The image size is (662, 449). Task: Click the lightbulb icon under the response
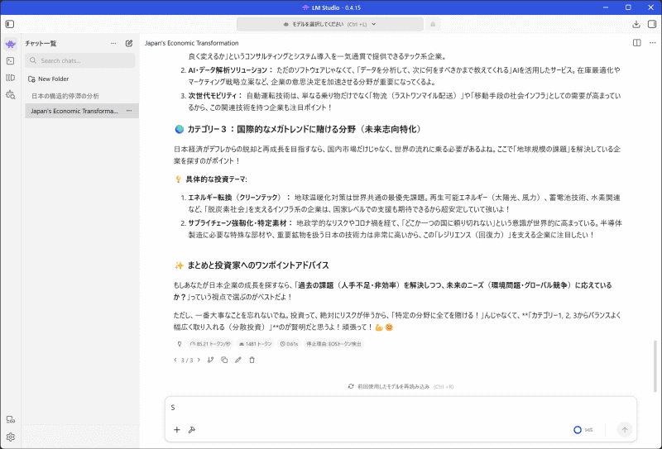(x=180, y=344)
